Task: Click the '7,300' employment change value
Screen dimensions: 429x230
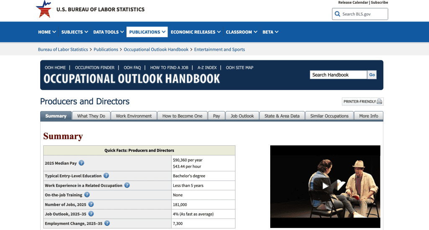Action: pos(178,223)
